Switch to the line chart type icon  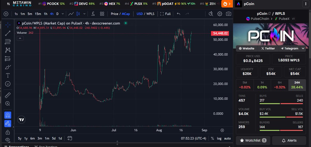pos(71,14)
